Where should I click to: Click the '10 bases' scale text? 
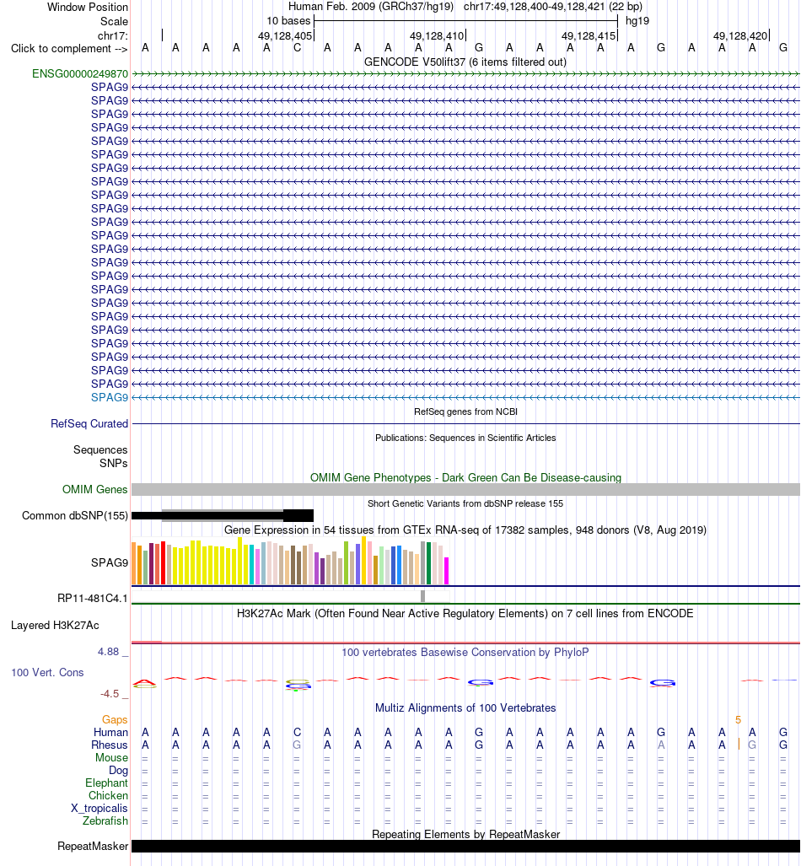(288, 21)
